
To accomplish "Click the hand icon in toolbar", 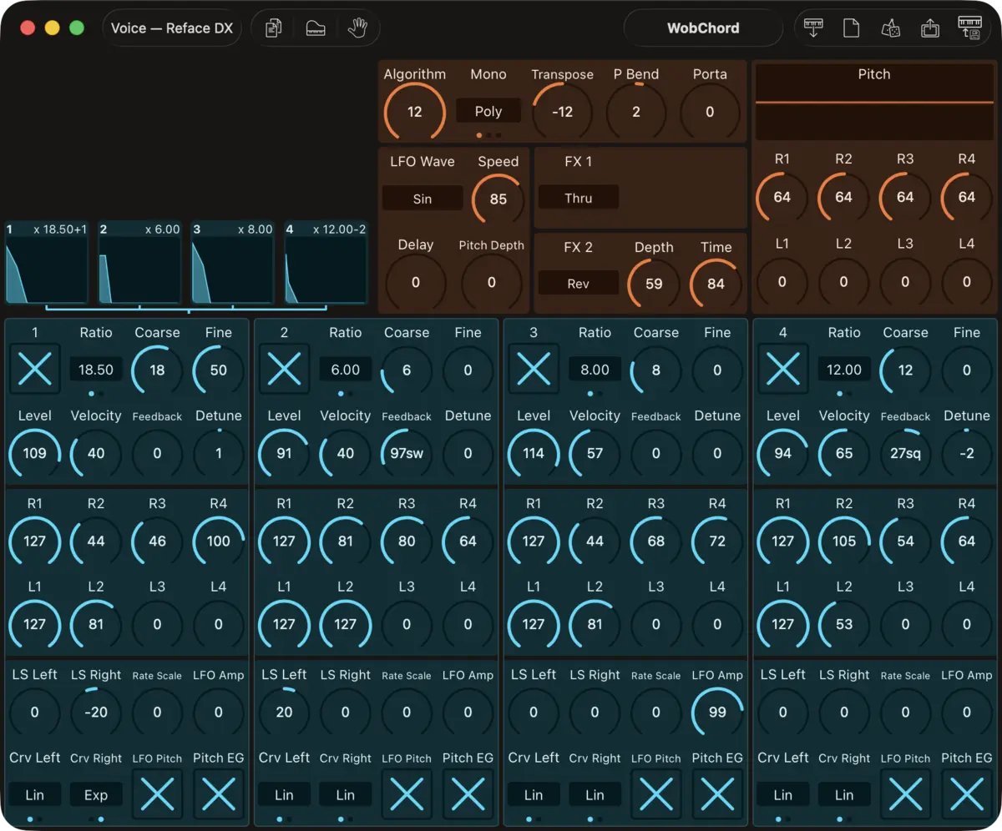I will (x=357, y=28).
